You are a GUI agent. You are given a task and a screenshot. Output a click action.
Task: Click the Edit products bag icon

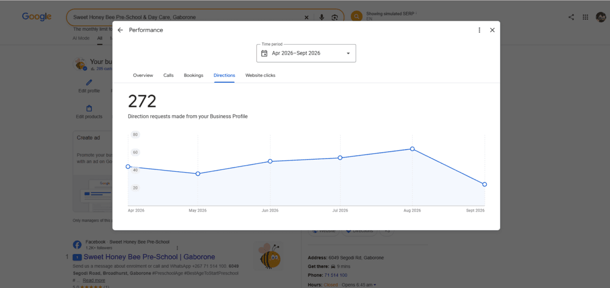click(x=89, y=108)
